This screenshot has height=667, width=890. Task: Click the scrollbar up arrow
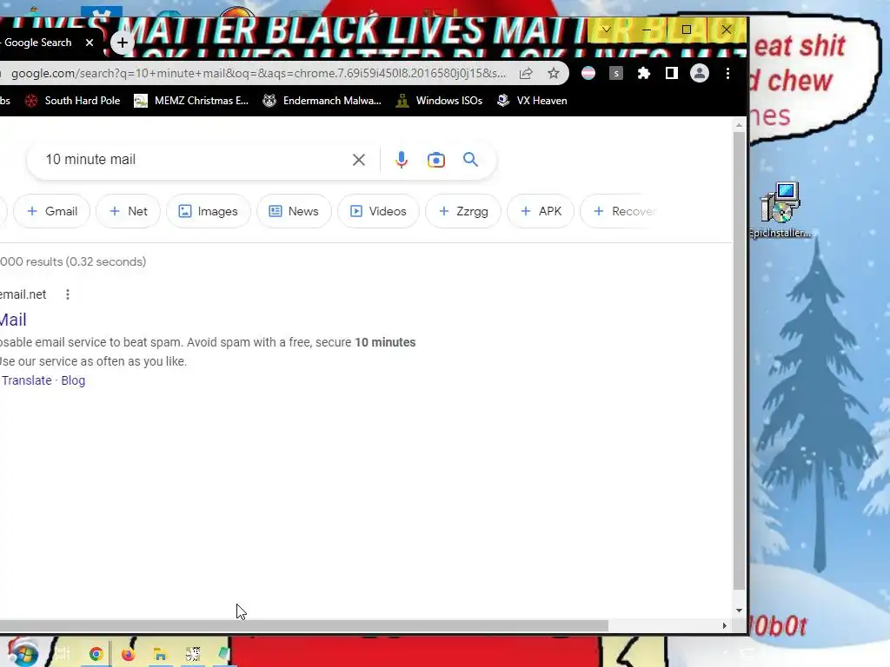tap(739, 125)
